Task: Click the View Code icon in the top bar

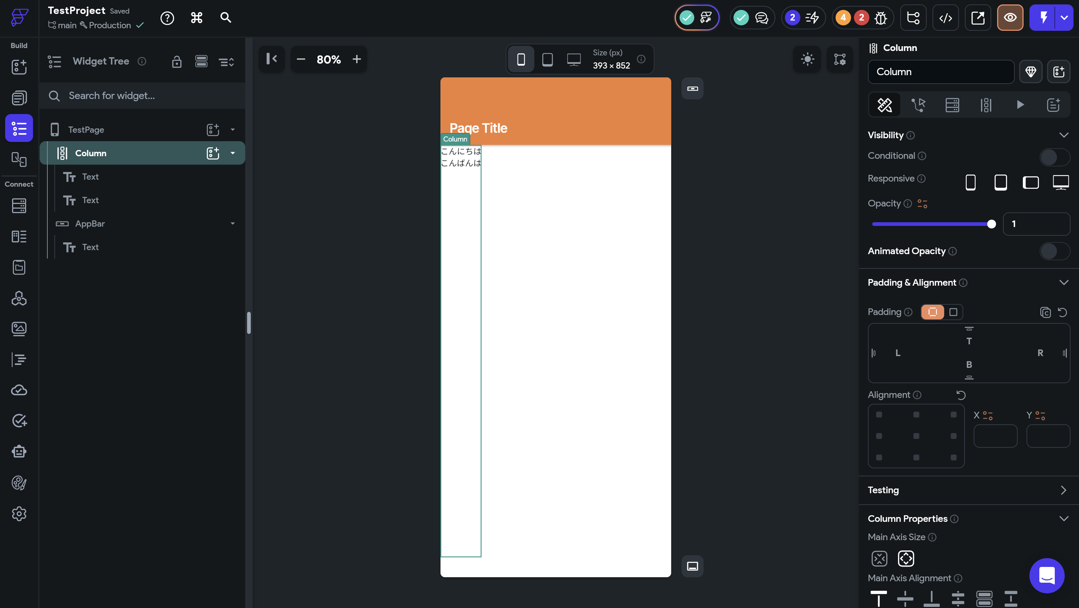Action: pyautogui.click(x=945, y=18)
